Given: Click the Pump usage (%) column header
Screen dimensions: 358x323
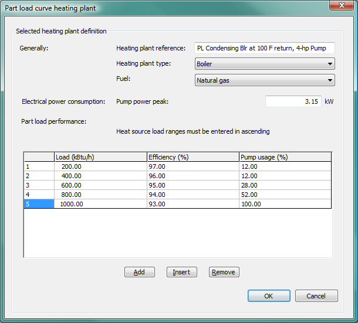Looking at the screenshot, I should pyautogui.click(x=285, y=157).
